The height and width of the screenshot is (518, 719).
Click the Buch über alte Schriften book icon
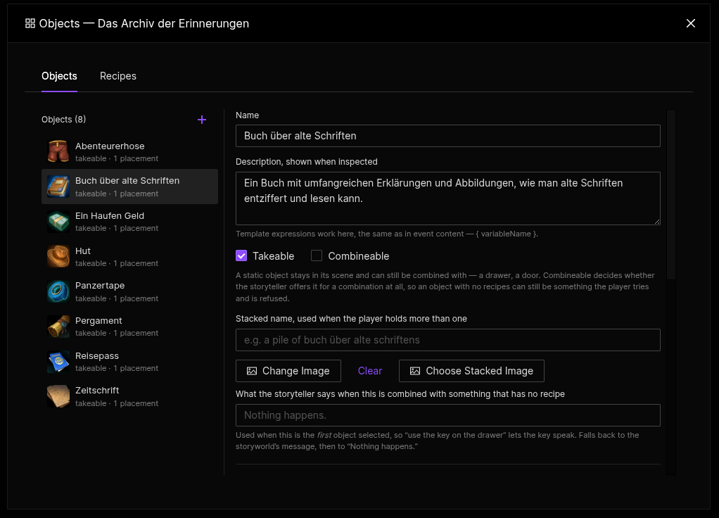(58, 187)
